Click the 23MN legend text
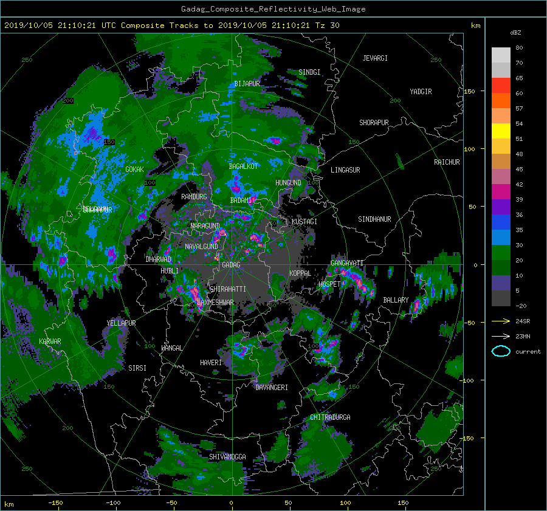The width and height of the screenshot is (547, 511). pos(523,337)
